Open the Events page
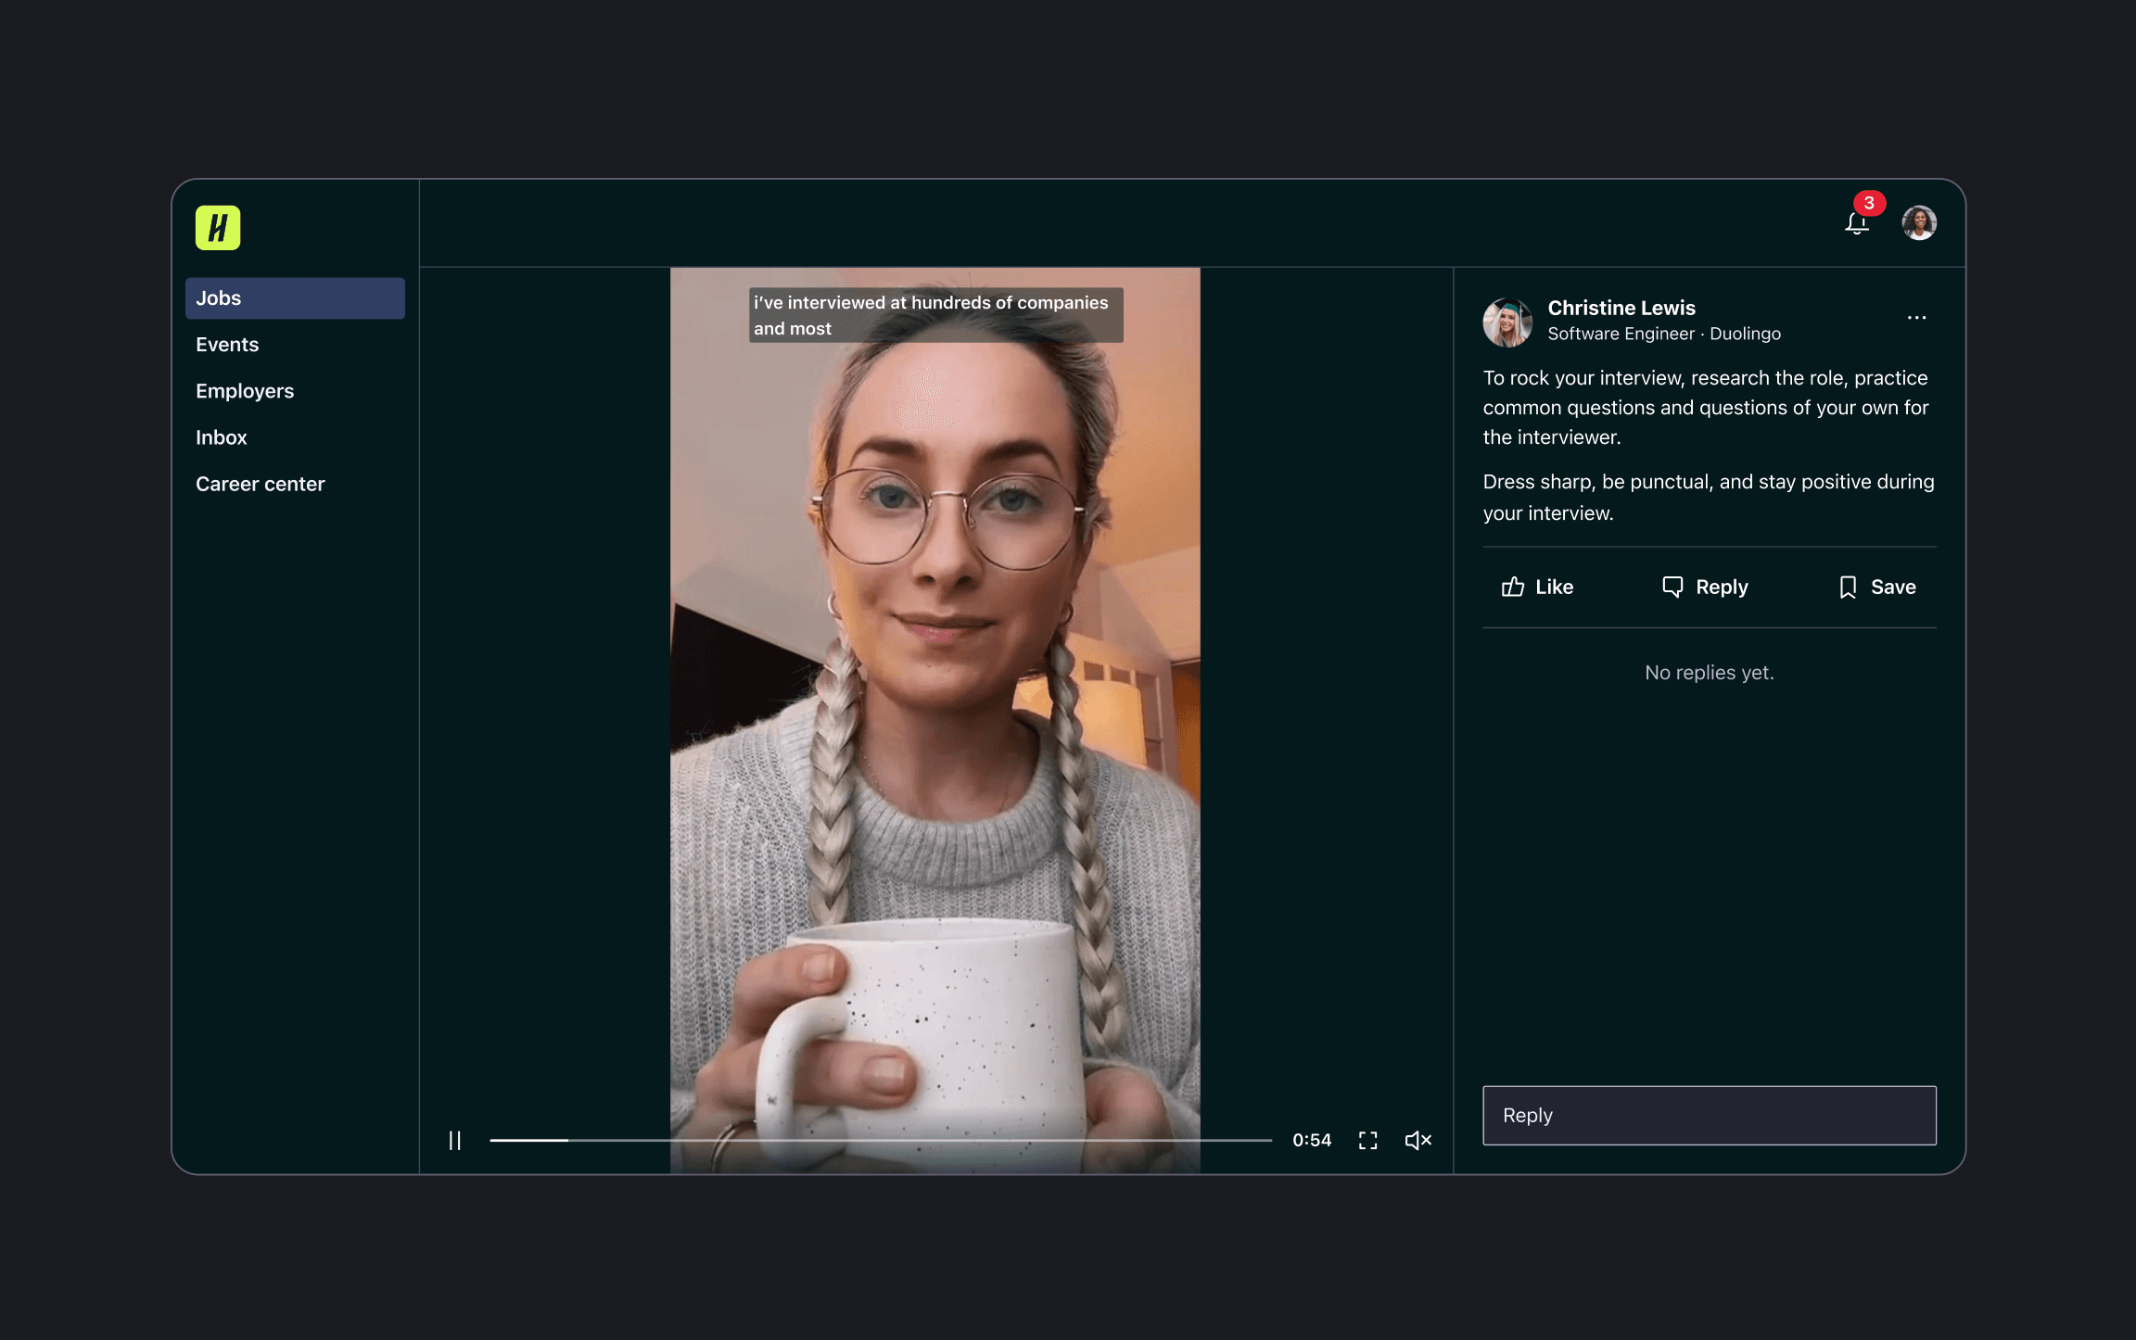 pyautogui.click(x=227, y=345)
